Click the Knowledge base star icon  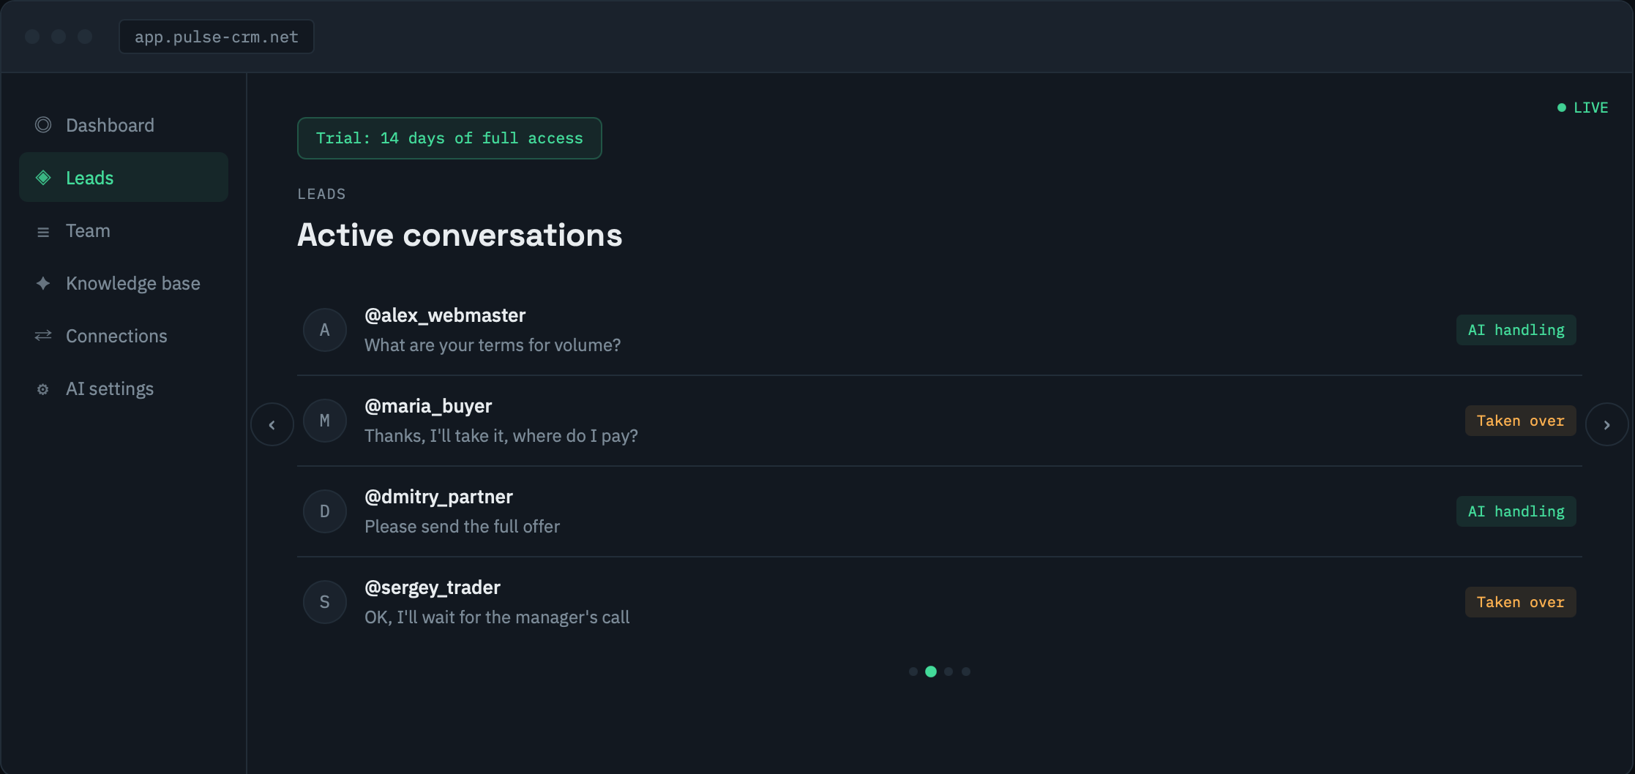(43, 283)
